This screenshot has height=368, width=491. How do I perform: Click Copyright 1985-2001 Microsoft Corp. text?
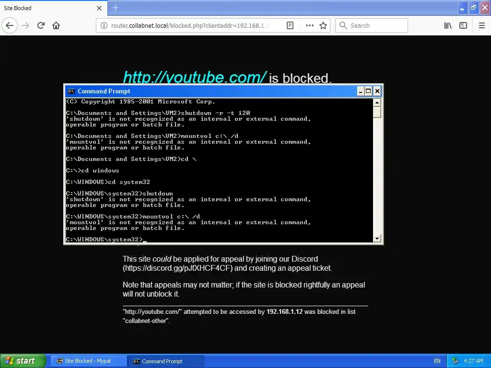point(140,102)
